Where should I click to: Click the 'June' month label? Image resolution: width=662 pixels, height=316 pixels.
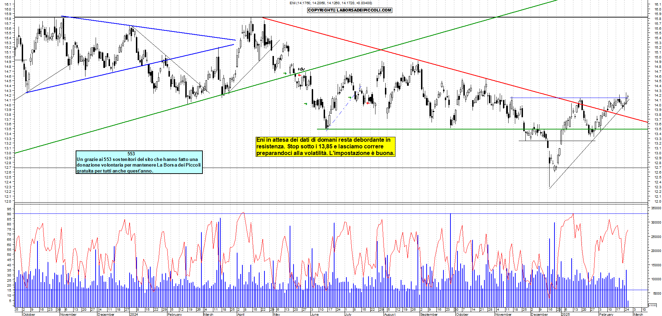pyautogui.click(x=315, y=314)
